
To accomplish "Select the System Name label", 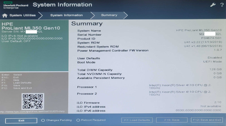I will (x=89, y=31).
